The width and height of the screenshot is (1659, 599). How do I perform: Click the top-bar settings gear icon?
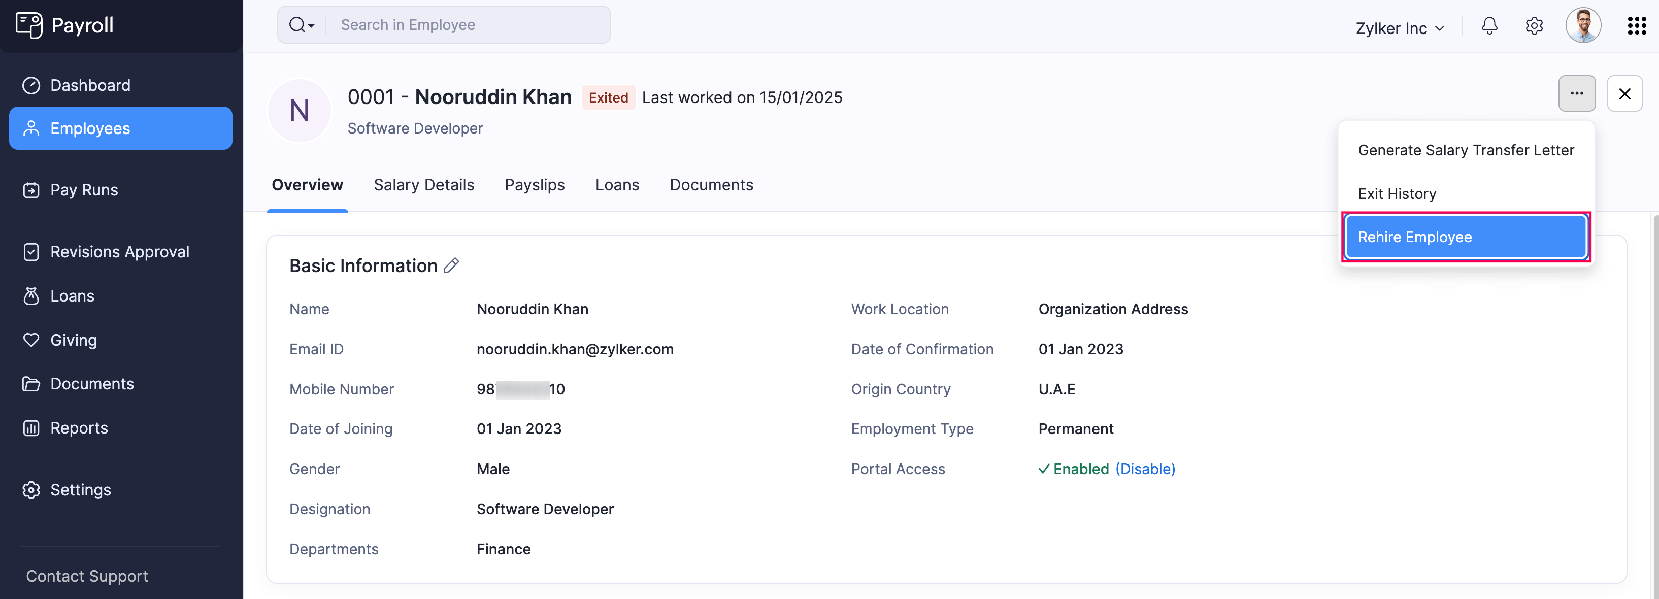point(1534,26)
